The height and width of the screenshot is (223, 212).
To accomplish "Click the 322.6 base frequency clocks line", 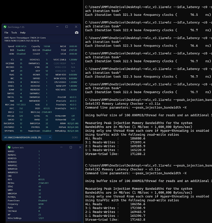I will [x=148, y=92].
